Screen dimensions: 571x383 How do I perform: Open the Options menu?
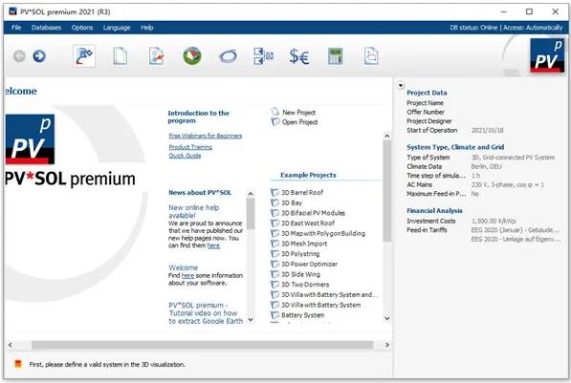[x=82, y=28]
